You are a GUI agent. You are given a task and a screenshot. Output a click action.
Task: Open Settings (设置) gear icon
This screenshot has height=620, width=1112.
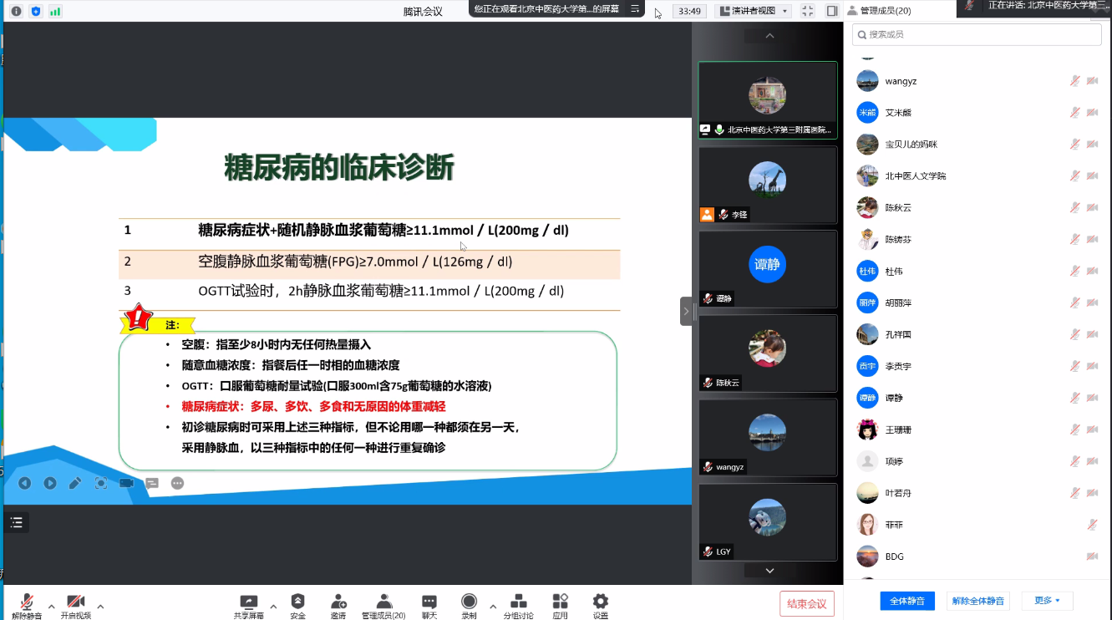coord(600,602)
